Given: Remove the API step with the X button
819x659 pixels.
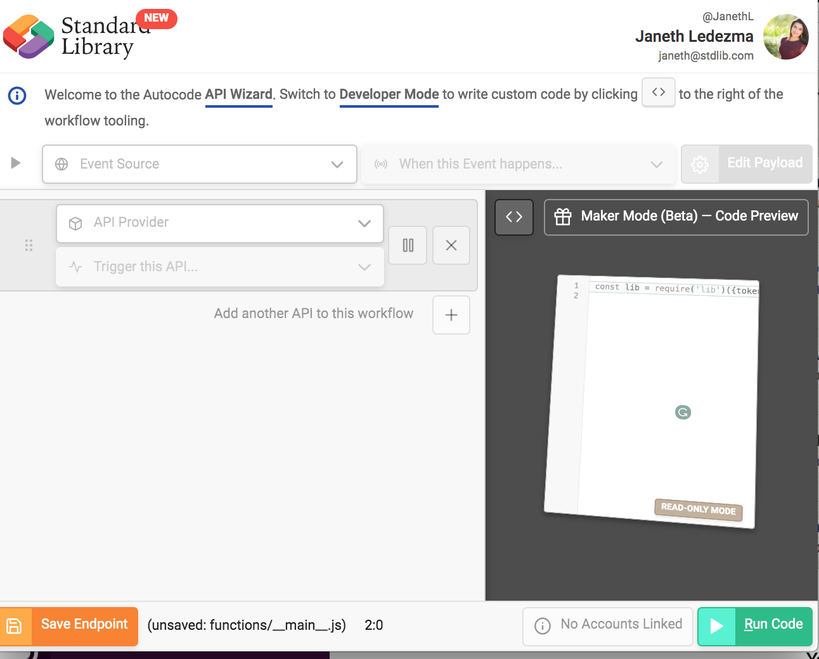Looking at the screenshot, I should pos(451,245).
